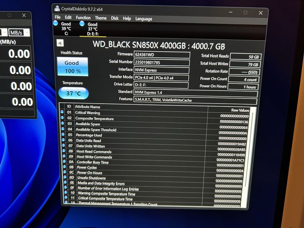Click the status icon for Controller Busy Time
The width and height of the screenshot is (304, 228).
65,161
